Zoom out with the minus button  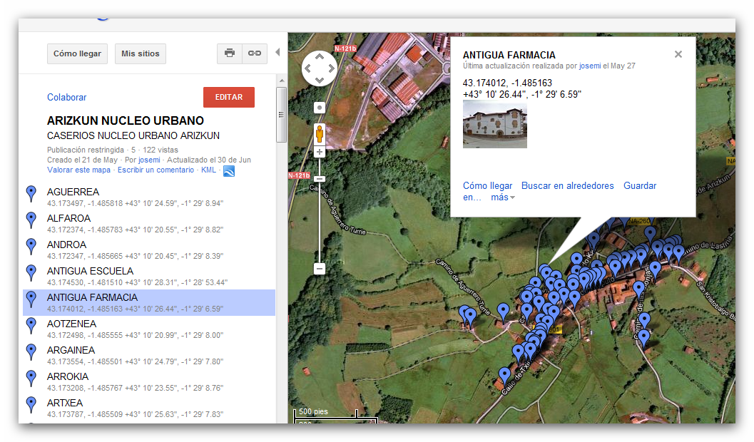click(x=320, y=269)
